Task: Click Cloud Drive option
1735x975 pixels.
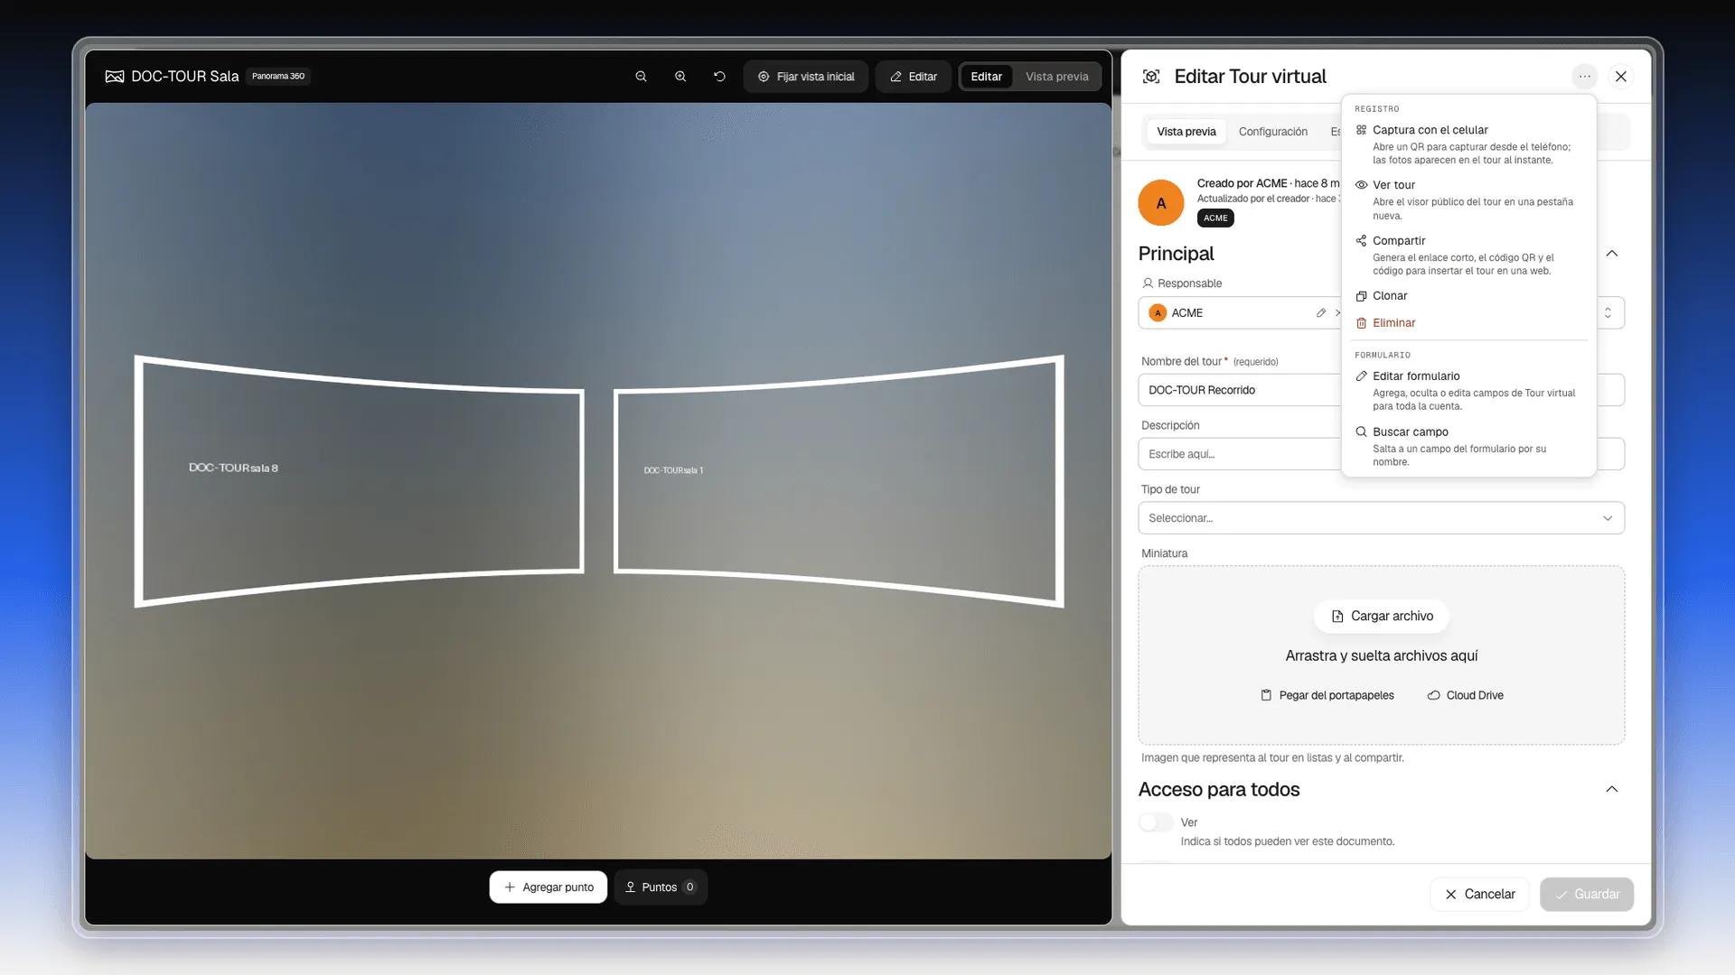Action: [1465, 696]
